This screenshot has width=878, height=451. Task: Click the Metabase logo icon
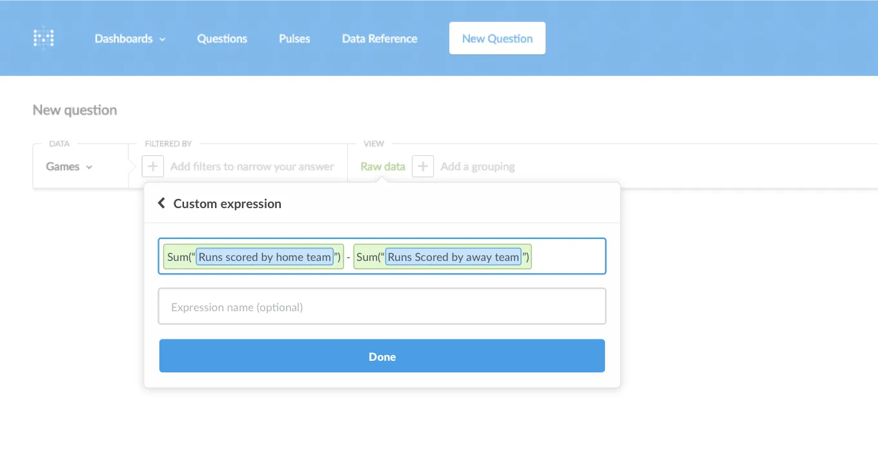44,38
